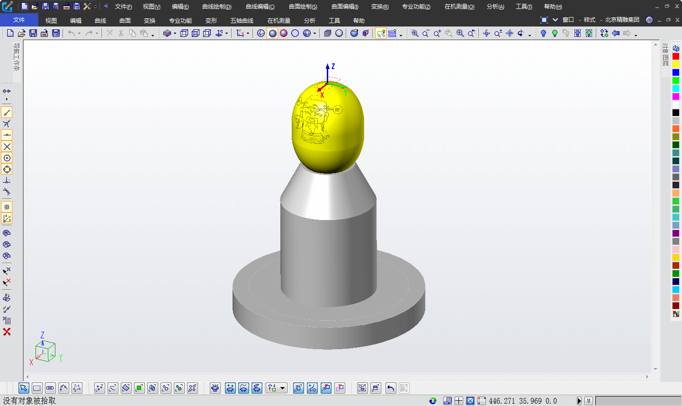Click the bottom toolbar undo arrow icon
Image resolution: width=682 pixels, height=406 pixels.
pyautogui.click(x=391, y=388)
